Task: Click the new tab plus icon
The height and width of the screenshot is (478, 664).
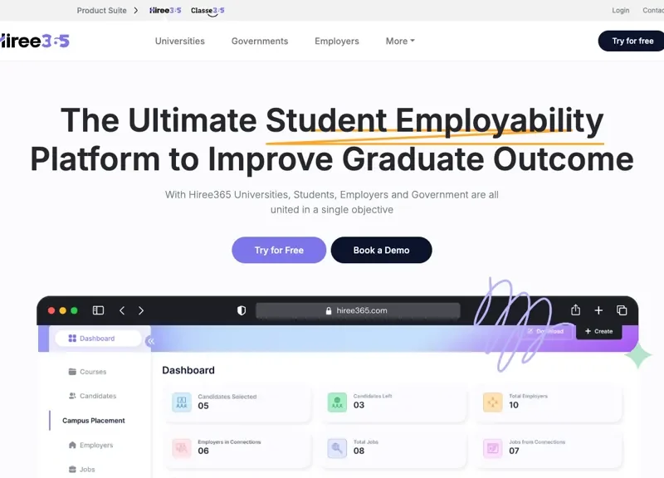Action: (x=598, y=310)
